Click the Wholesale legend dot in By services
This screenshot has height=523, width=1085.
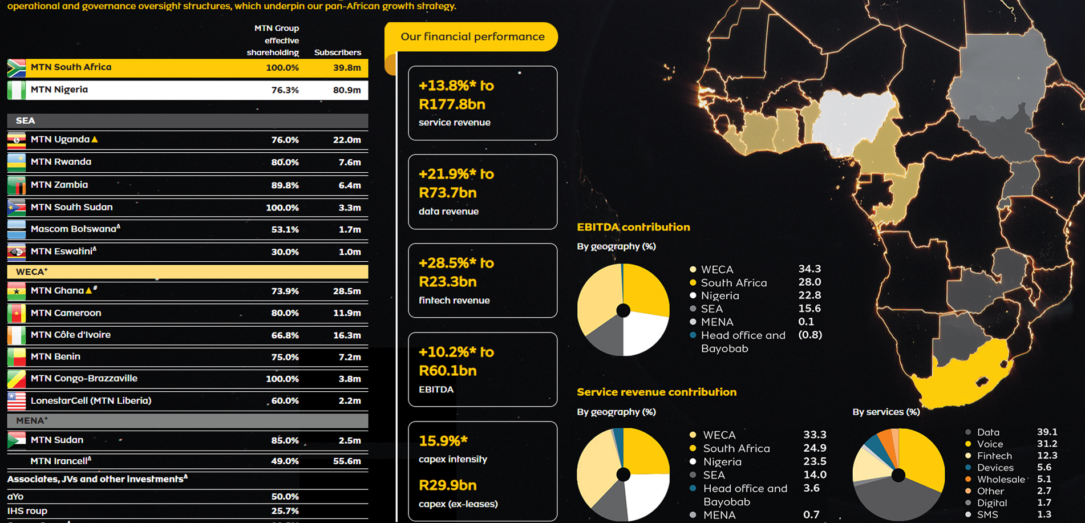tap(968, 479)
